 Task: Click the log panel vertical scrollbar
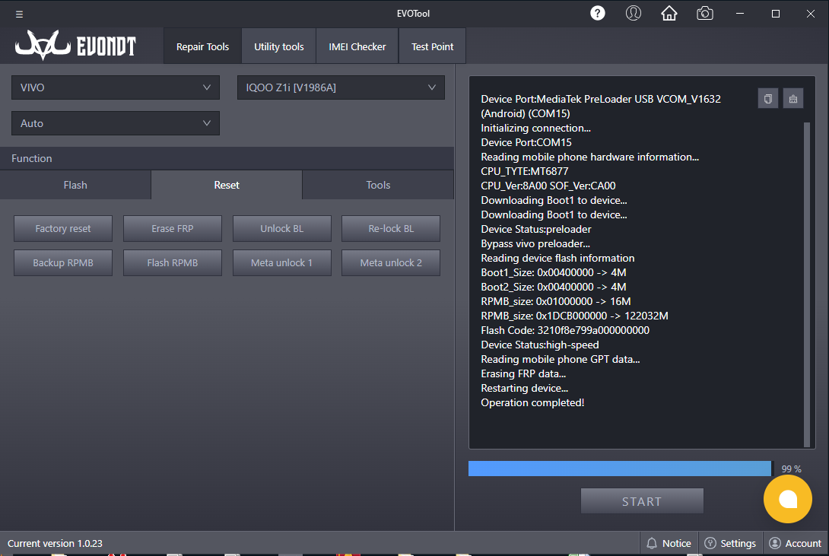pyautogui.click(x=806, y=284)
